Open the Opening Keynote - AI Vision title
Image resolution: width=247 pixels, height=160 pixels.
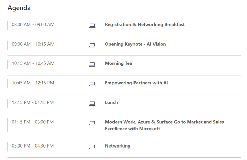(x=135, y=44)
